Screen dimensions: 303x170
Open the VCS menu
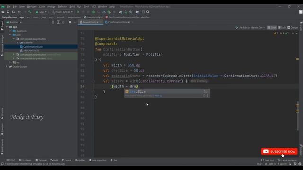point(94,6)
